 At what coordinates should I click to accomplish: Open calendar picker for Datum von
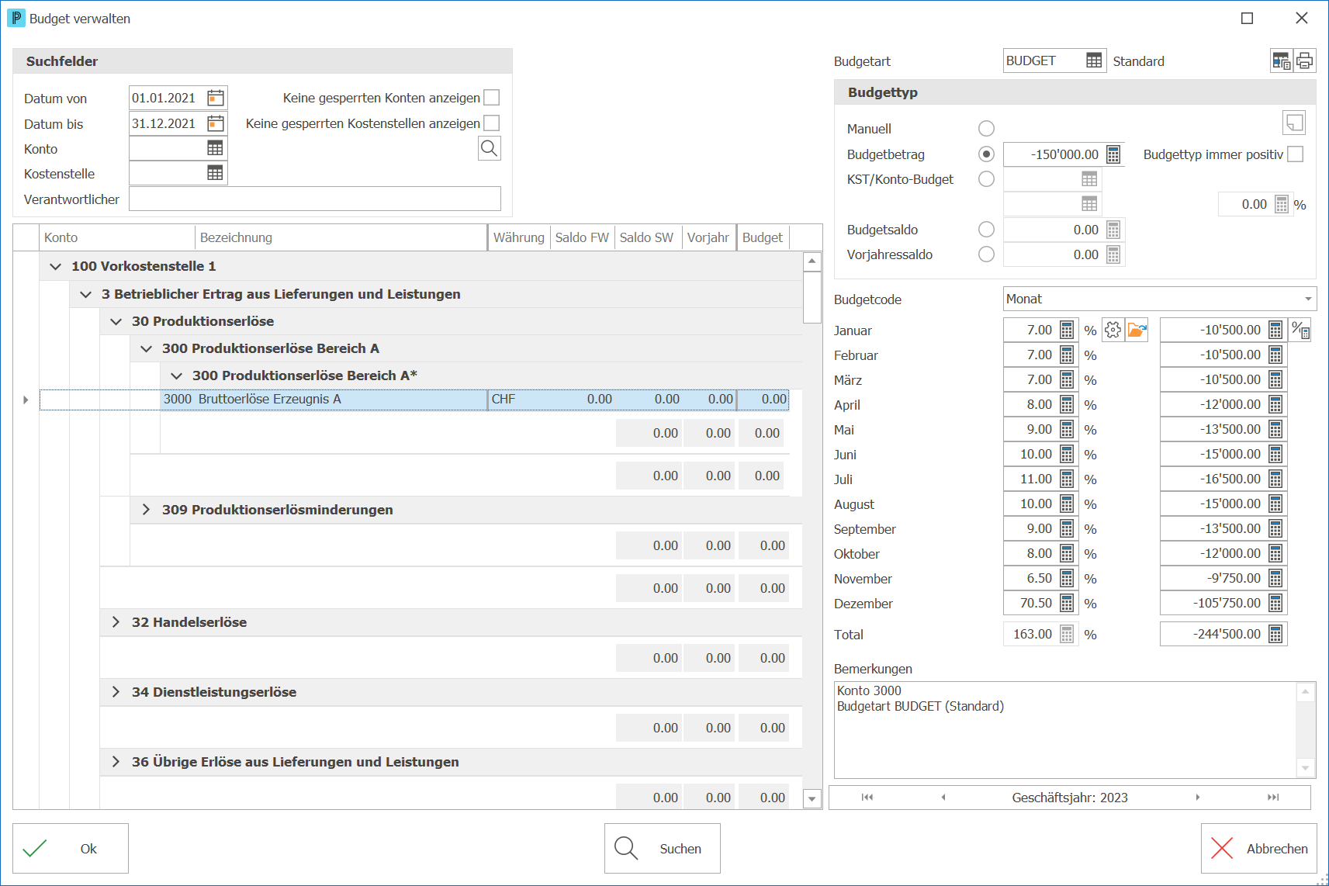point(216,98)
